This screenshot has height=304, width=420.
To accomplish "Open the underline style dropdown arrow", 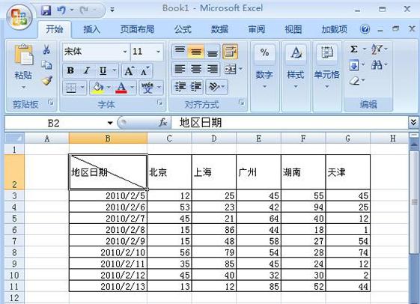I will click(x=115, y=70).
